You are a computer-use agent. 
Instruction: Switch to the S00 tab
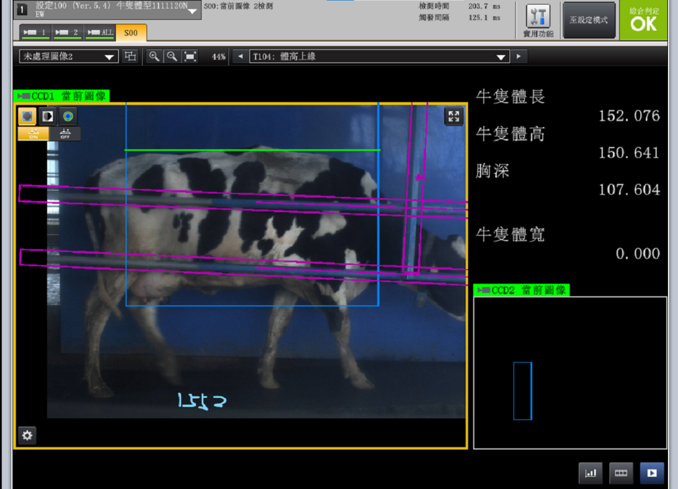[x=131, y=33]
